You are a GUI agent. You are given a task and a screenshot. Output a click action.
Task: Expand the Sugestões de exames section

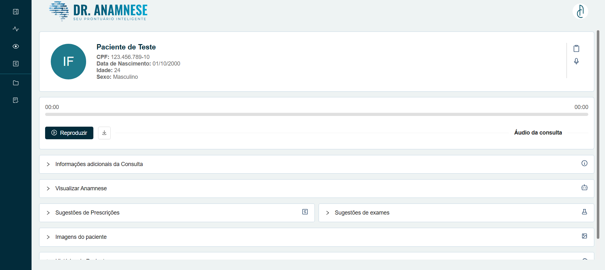(x=362, y=213)
